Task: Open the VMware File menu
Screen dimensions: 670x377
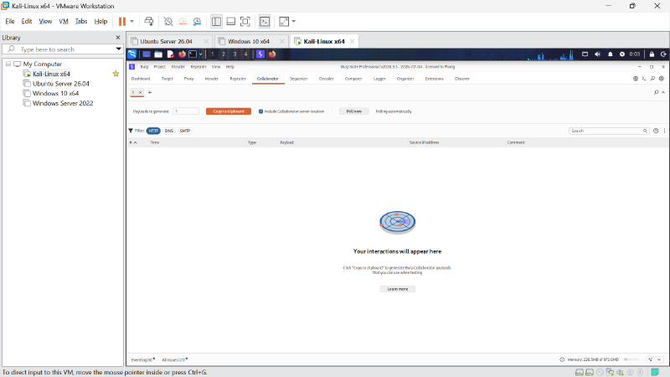Action: pyautogui.click(x=10, y=22)
